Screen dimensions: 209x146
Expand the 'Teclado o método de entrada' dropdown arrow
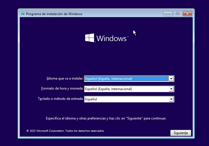click(x=171, y=99)
